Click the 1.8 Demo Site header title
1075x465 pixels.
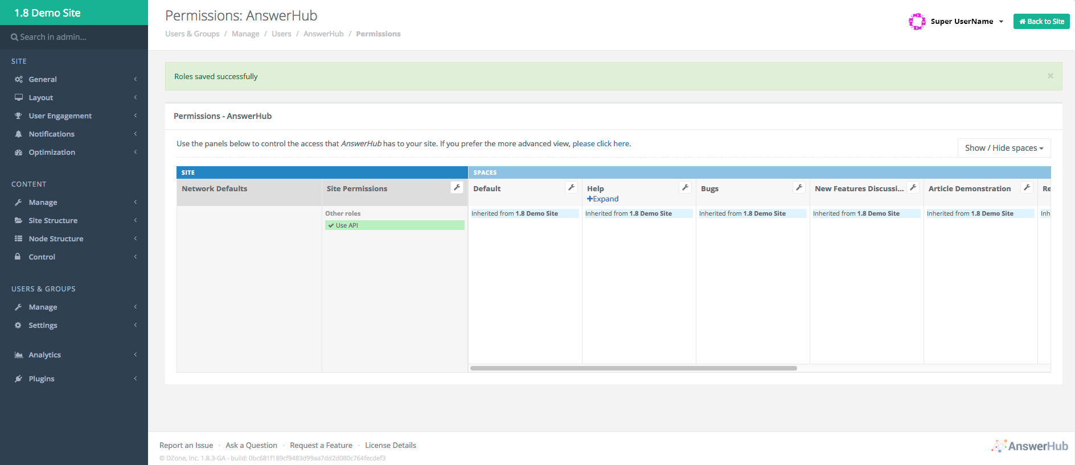(48, 13)
